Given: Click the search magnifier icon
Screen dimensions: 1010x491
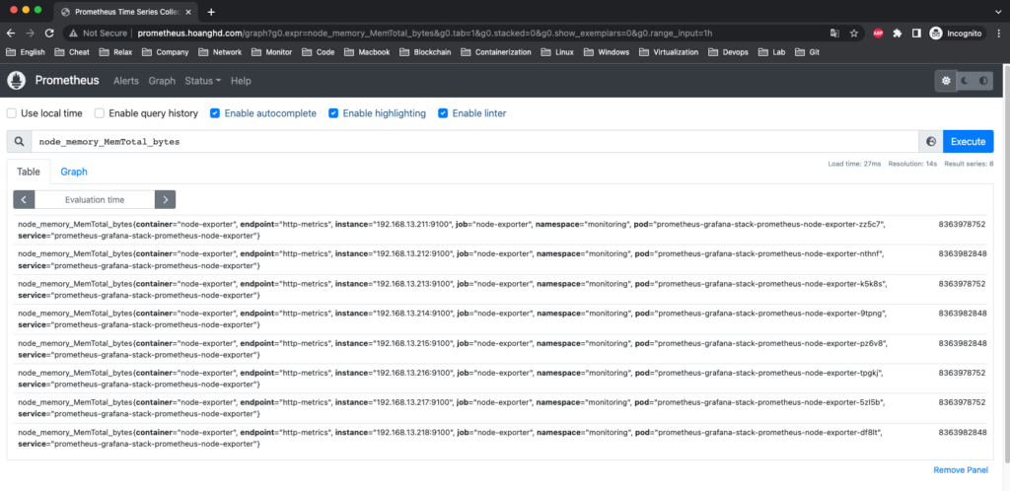Looking at the screenshot, I should (x=20, y=142).
